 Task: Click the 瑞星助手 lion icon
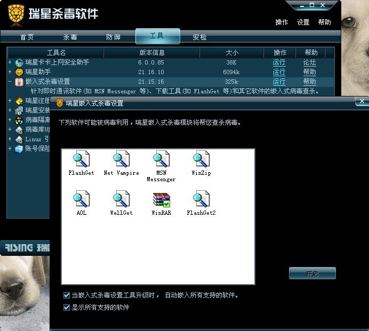point(19,72)
